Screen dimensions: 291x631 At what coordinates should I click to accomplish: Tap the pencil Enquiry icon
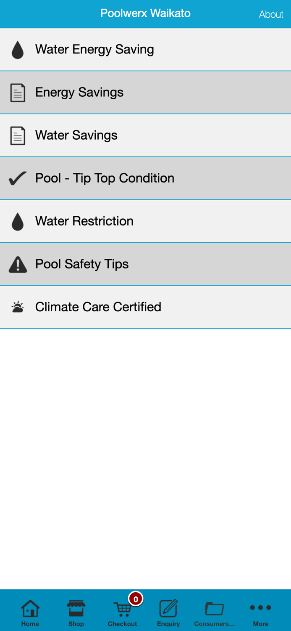168,608
